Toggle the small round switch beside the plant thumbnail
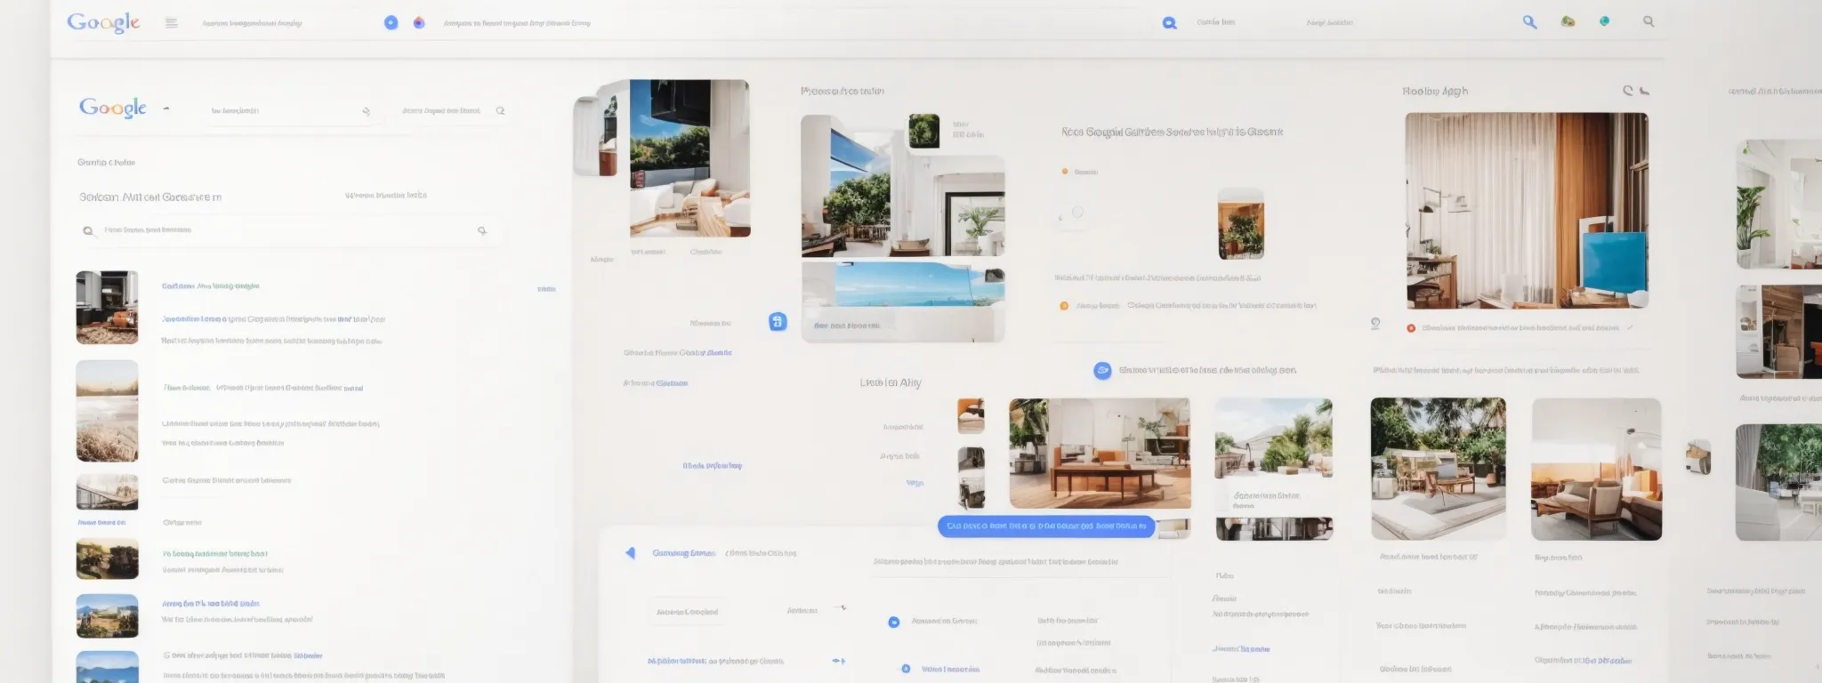The width and height of the screenshot is (1822, 683). pos(1076,213)
